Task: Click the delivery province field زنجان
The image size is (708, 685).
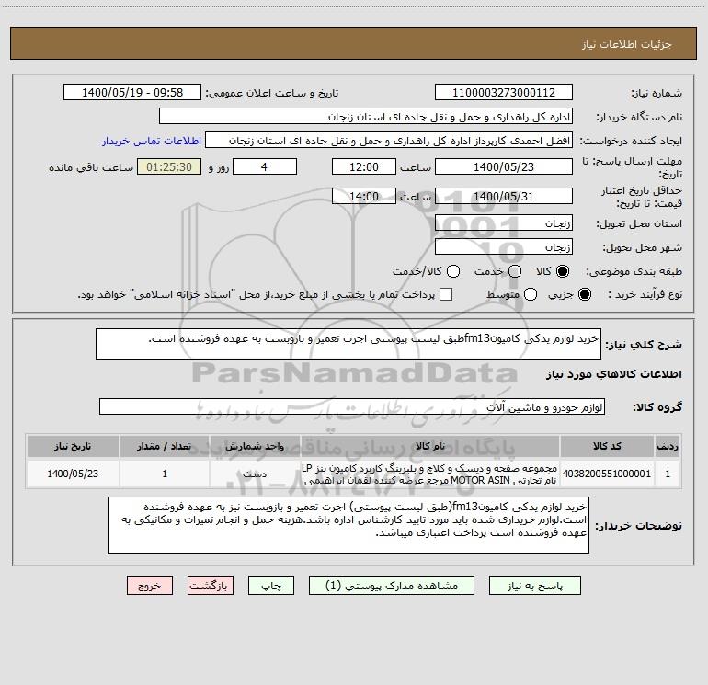Action: 504,223
